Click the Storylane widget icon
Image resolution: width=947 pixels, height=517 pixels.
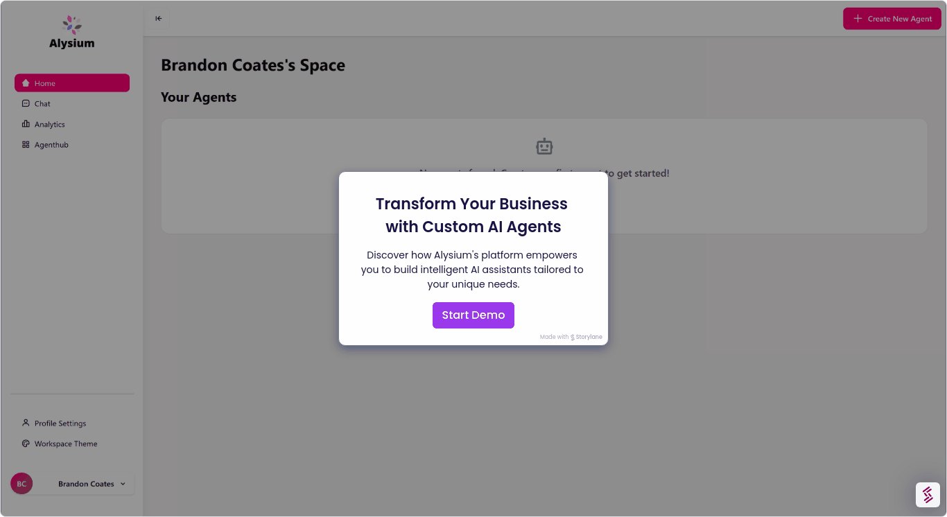[x=928, y=495]
